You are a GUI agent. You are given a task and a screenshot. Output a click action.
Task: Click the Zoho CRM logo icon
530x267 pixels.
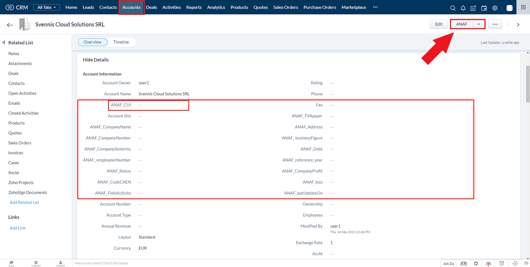click(x=10, y=7)
